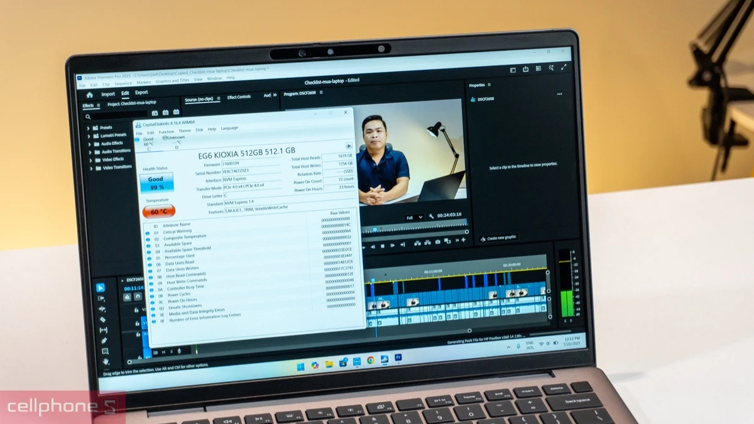754x424 pixels.
Task: Expand Audio Transitions folder
Action: tap(90, 153)
